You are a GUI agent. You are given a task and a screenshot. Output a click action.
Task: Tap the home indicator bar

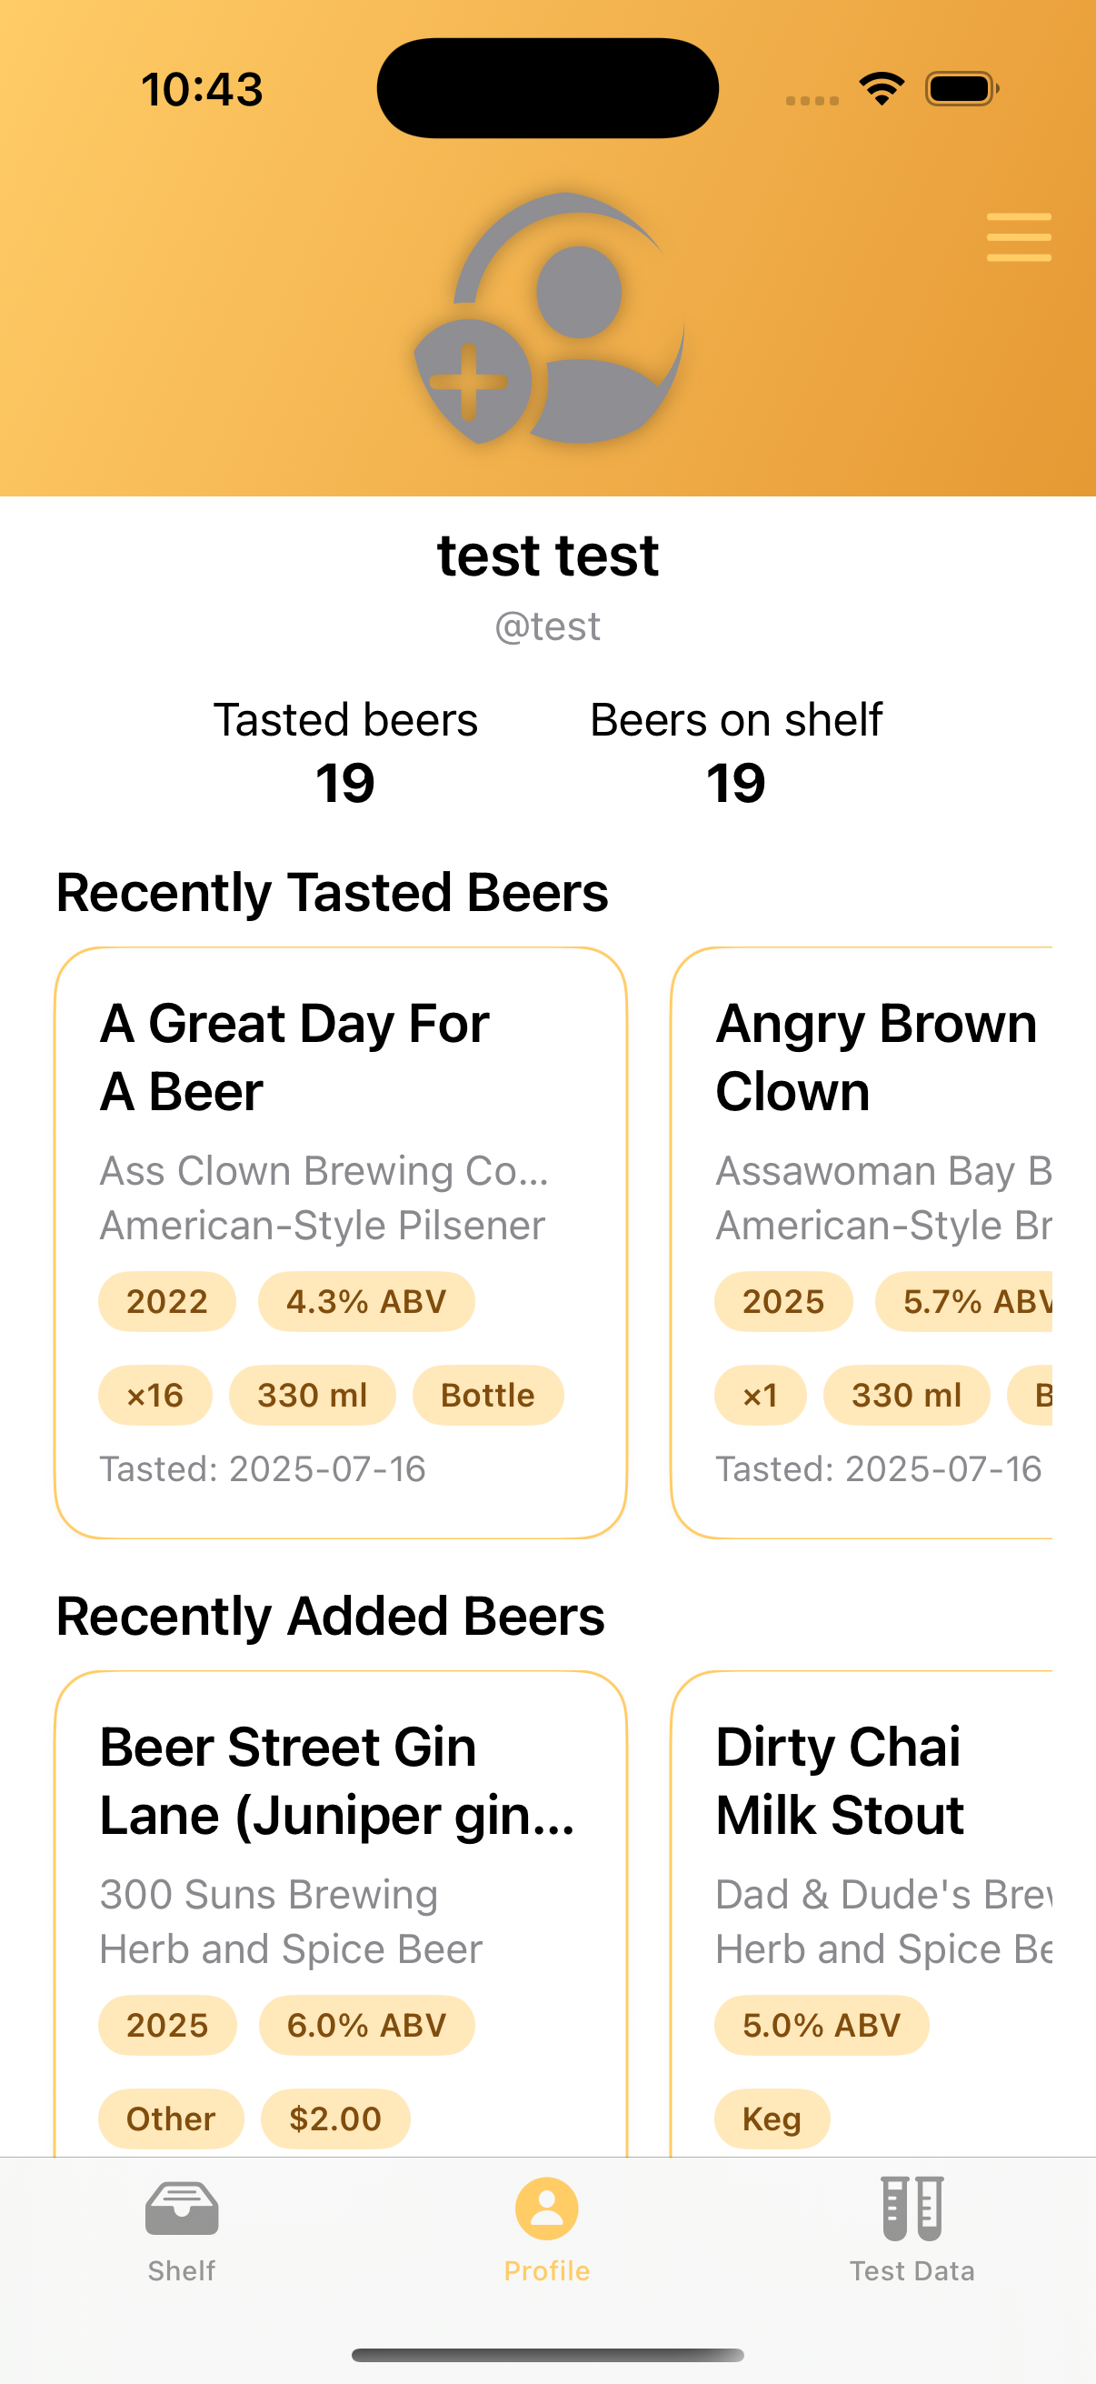coord(547,2354)
